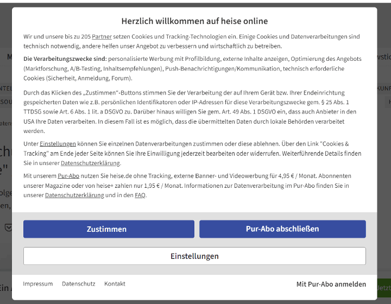This screenshot has width=391, height=304.
Task: Open cookie options via the wide Einstellungen button
Action: (x=194, y=256)
